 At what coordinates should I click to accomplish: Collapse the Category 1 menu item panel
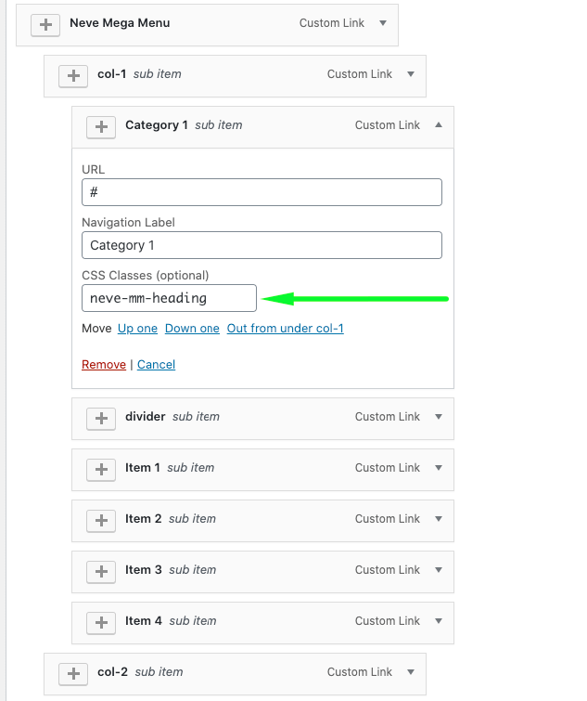coord(439,125)
